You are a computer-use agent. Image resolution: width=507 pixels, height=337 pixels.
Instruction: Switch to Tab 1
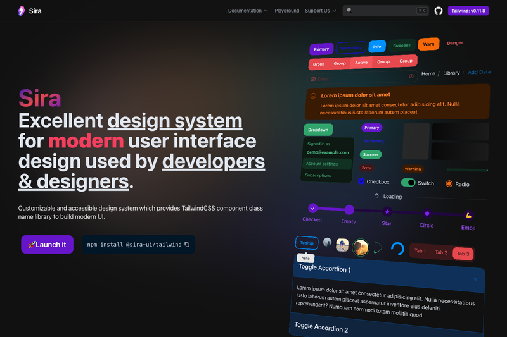pyautogui.click(x=420, y=251)
